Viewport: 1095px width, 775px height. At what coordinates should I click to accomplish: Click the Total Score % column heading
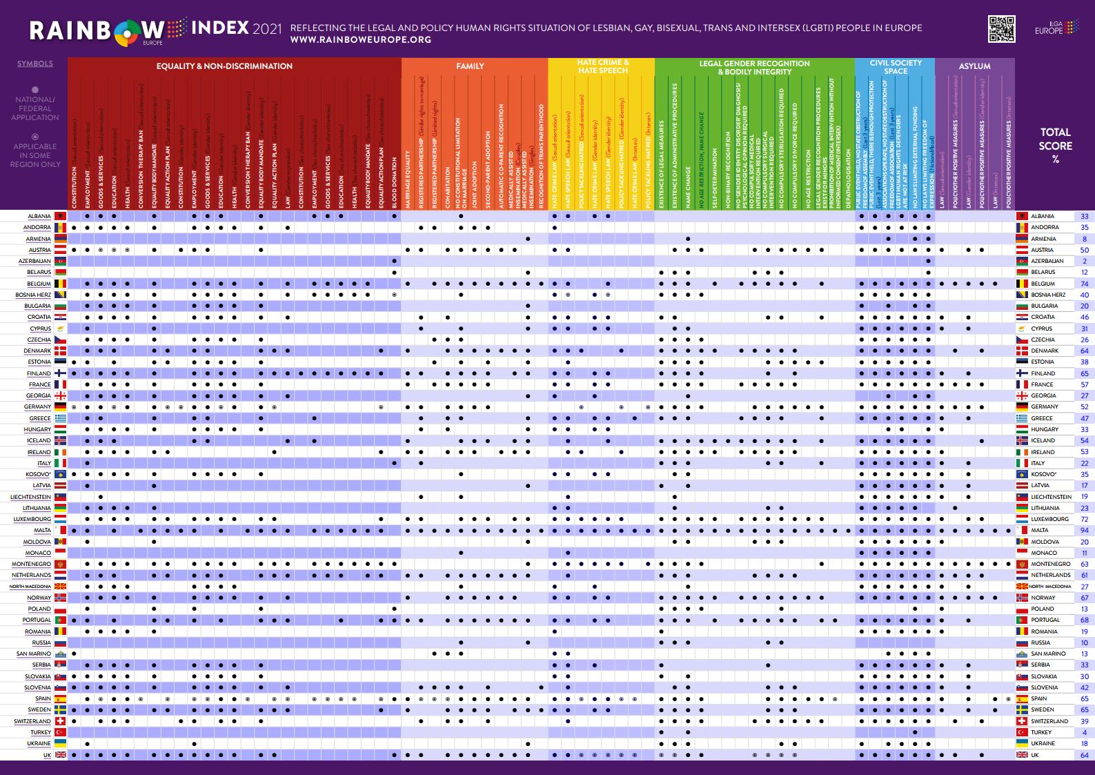point(1055,145)
